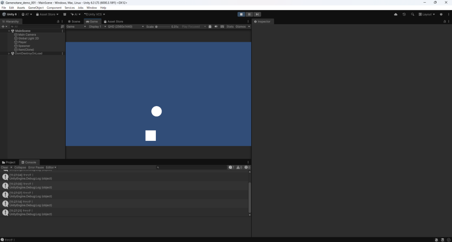Toggle Gizmos in Game view
This screenshot has height=242, width=452.
point(241,26)
